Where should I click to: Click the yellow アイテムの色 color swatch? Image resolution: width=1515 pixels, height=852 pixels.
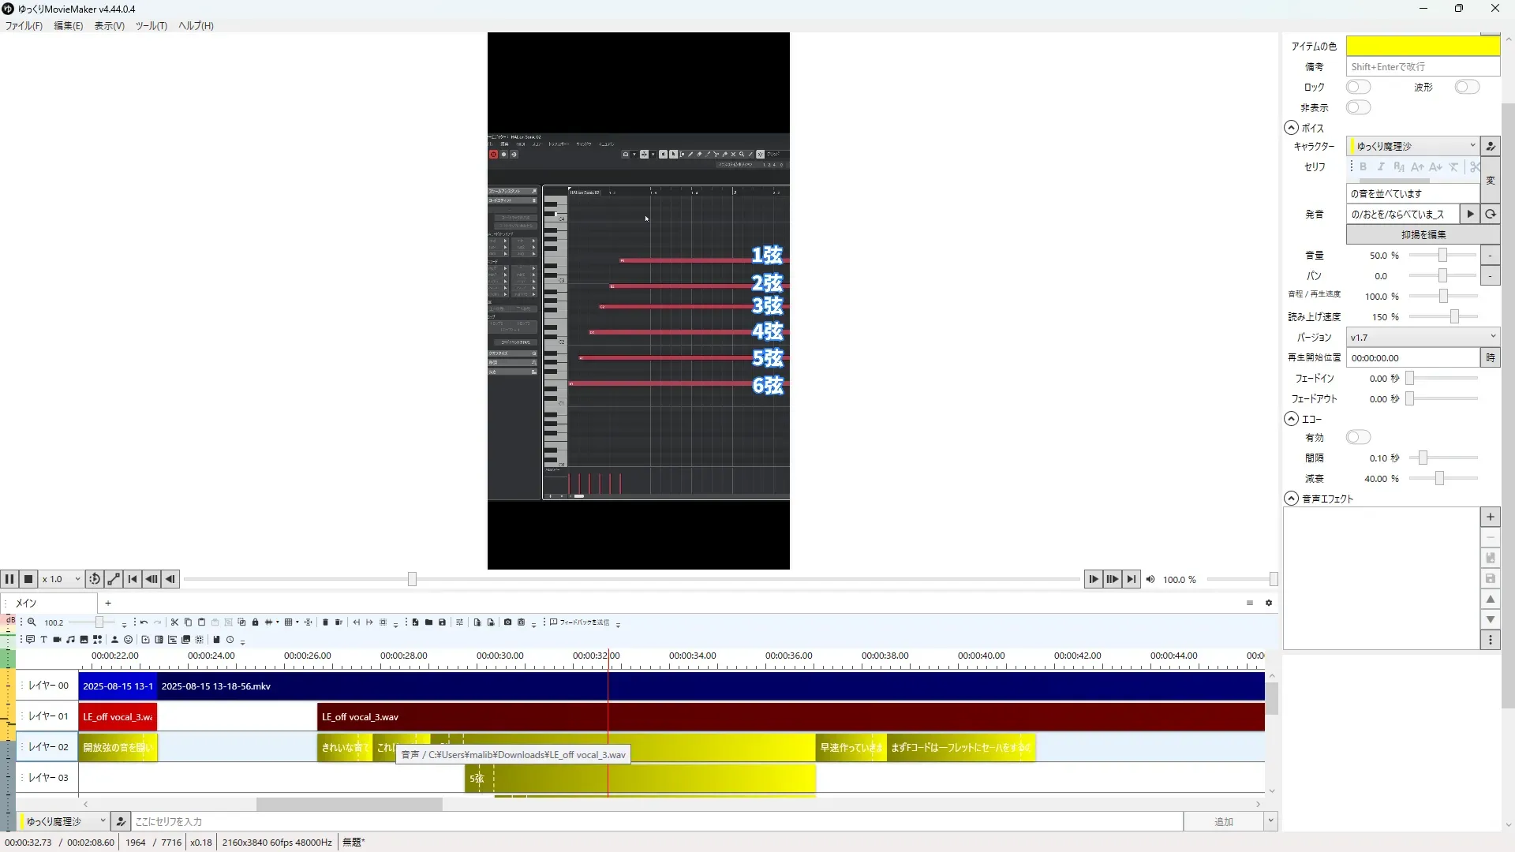1422,46
